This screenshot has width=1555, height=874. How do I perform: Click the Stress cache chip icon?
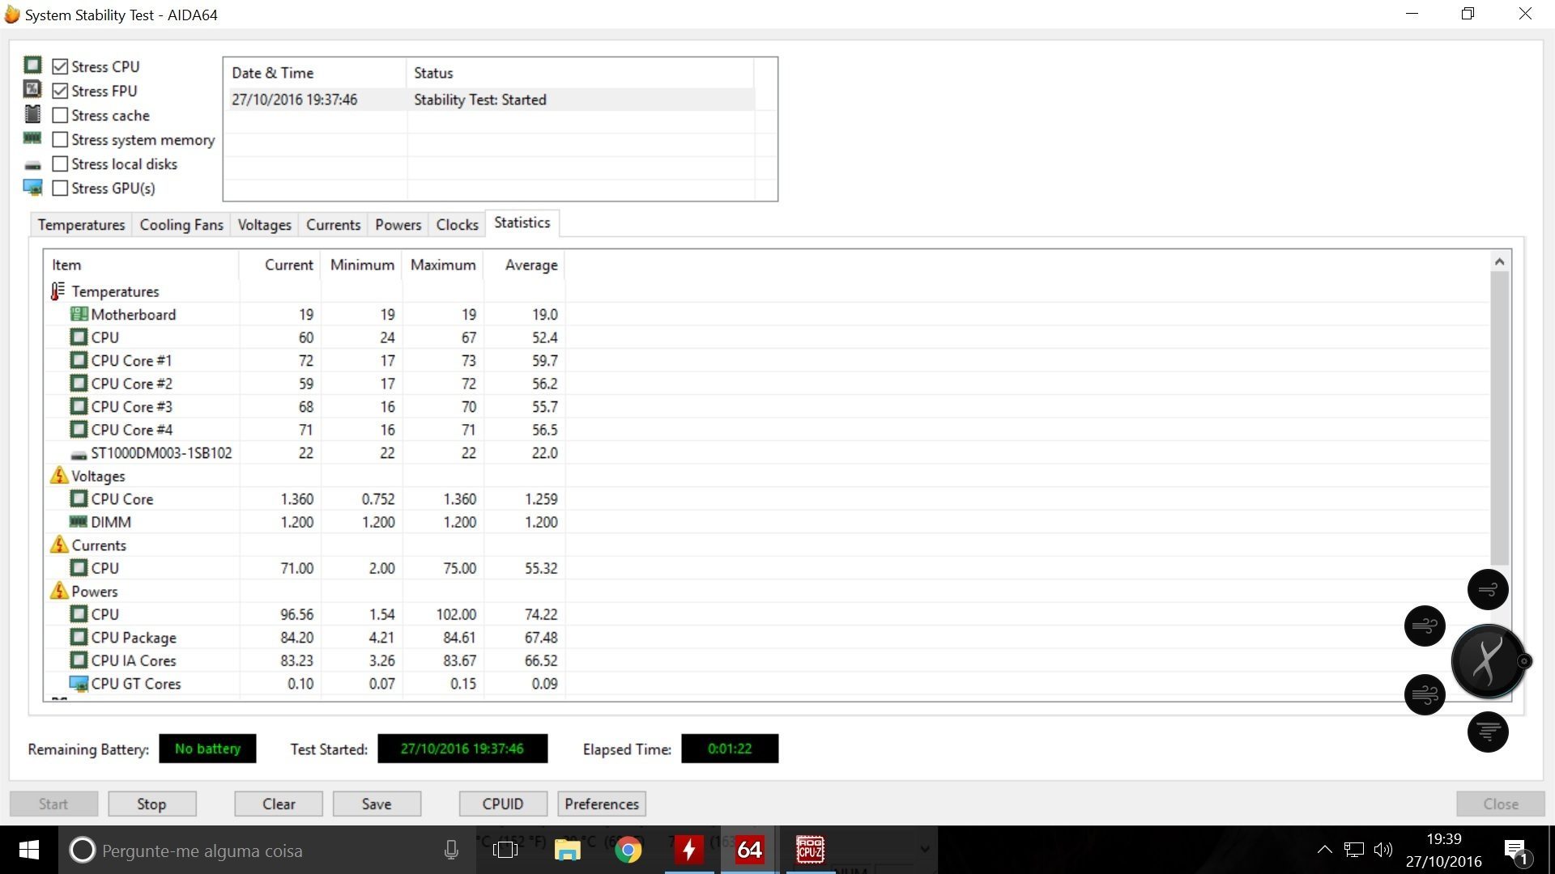pos(32,114)
